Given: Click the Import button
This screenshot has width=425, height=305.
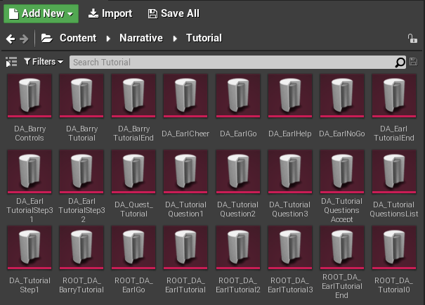Looking at the screenshot, I should coord(110,13).
